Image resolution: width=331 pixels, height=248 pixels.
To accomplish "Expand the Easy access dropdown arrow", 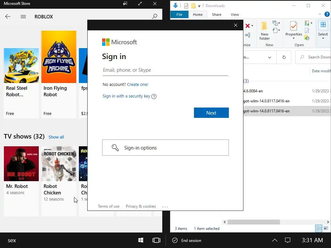I will pos(279,30).
